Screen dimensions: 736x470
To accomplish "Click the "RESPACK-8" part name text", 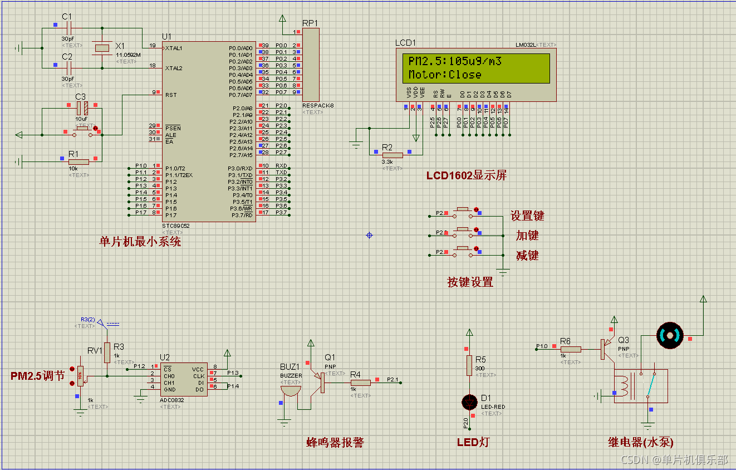I will (318, 106).
